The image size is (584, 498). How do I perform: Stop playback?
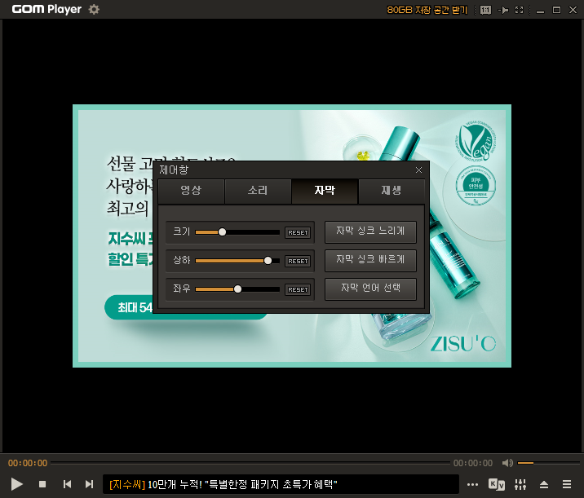click(42, 484)
